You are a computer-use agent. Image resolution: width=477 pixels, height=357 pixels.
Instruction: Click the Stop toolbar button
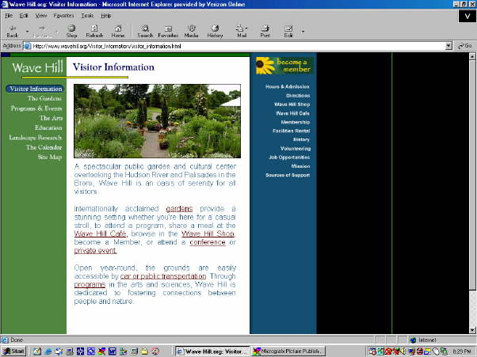pyautogui.click(x=71, y=32)
